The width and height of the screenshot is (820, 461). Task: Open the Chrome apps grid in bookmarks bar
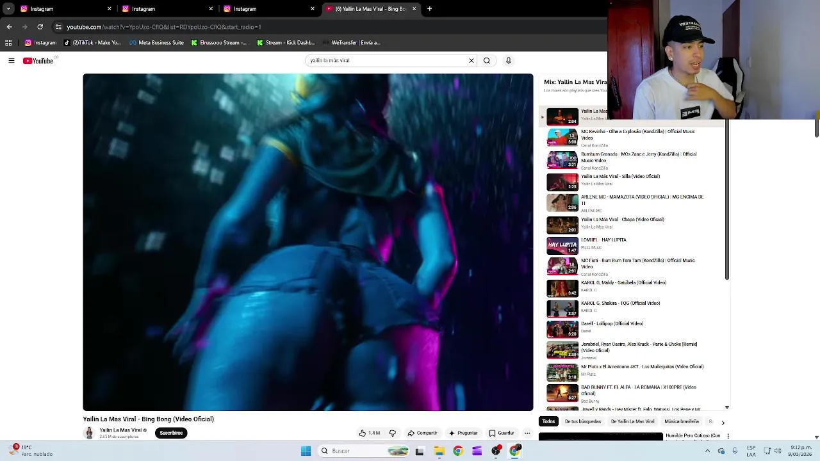point(8,43)
